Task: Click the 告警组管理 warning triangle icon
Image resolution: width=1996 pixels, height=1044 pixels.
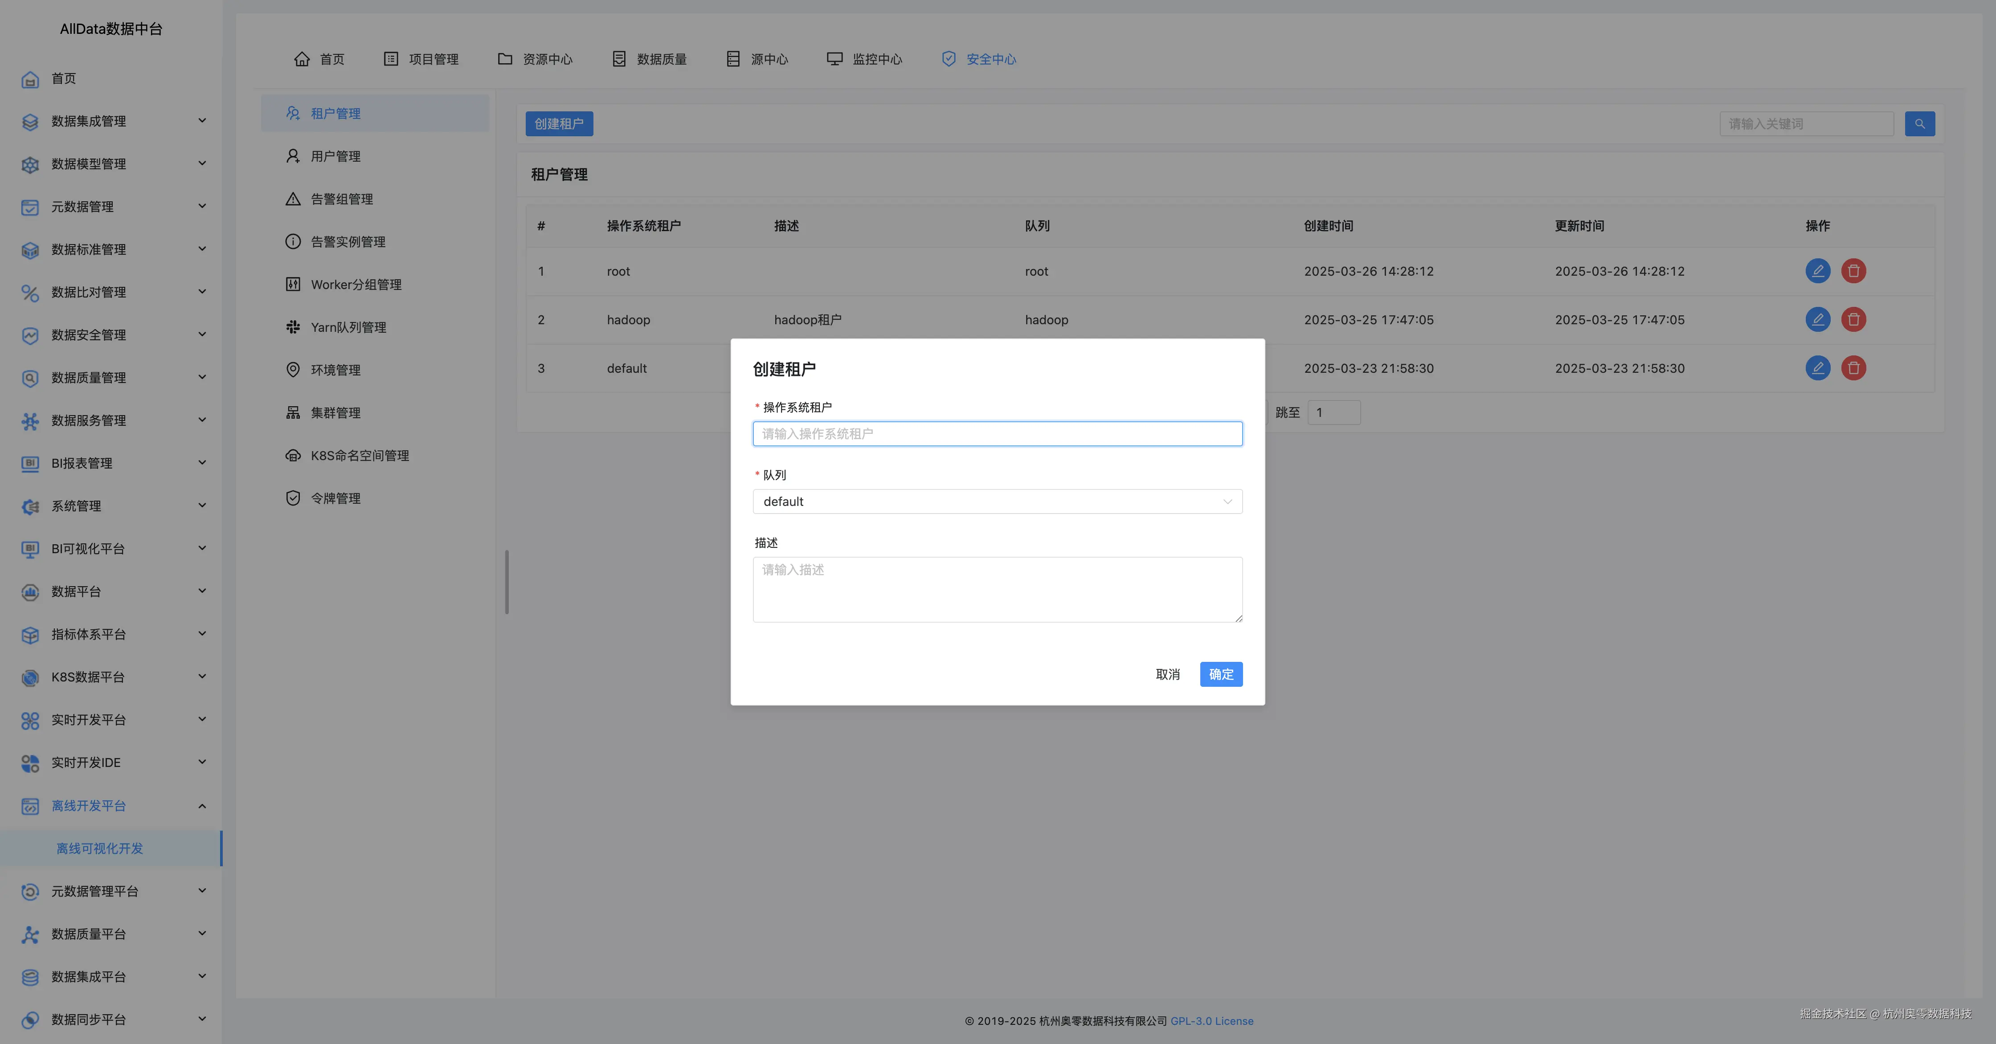Action: coord(293,199)
